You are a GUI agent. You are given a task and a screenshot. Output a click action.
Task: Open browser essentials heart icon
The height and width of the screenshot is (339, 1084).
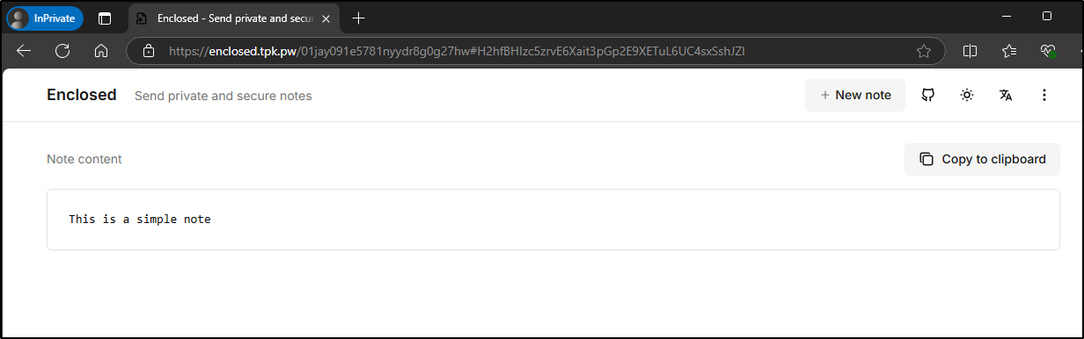(1047, 51)
